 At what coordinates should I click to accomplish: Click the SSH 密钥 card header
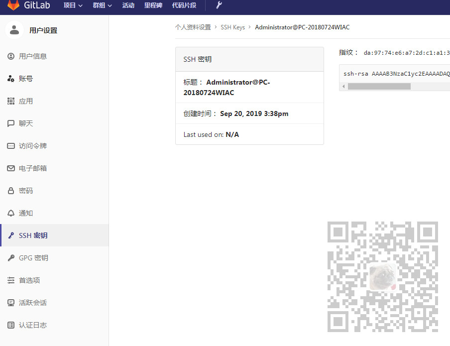[249, 59]
